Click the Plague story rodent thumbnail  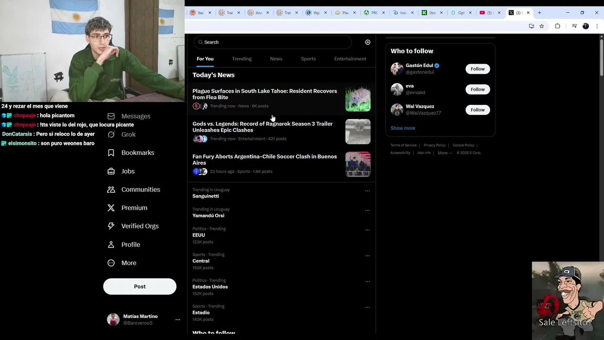point(358,99)
